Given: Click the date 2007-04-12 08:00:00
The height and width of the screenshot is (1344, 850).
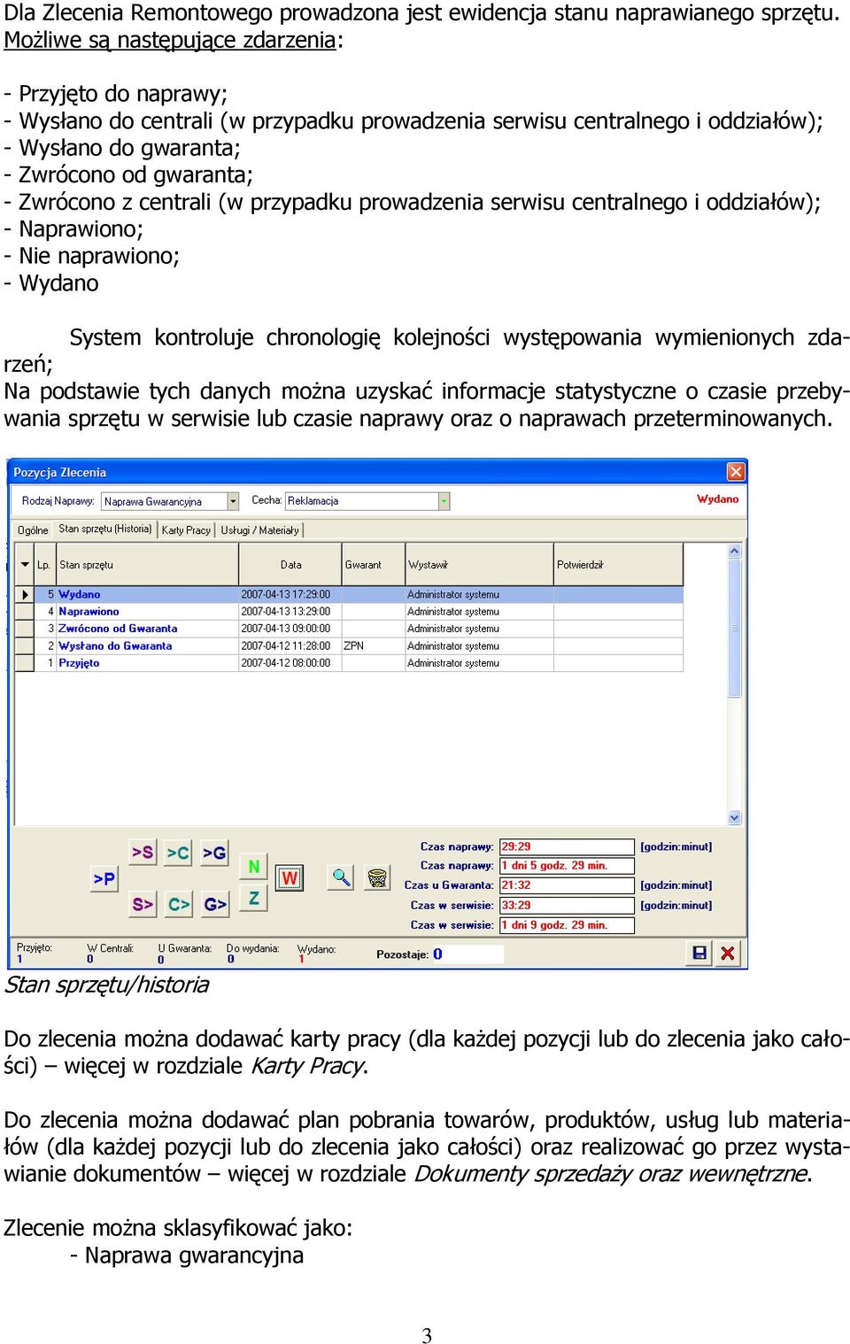Looking at the screenshot, I should point(285,663).
